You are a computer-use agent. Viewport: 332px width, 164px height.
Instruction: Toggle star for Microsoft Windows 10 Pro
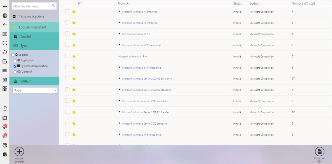coord(74,34)
